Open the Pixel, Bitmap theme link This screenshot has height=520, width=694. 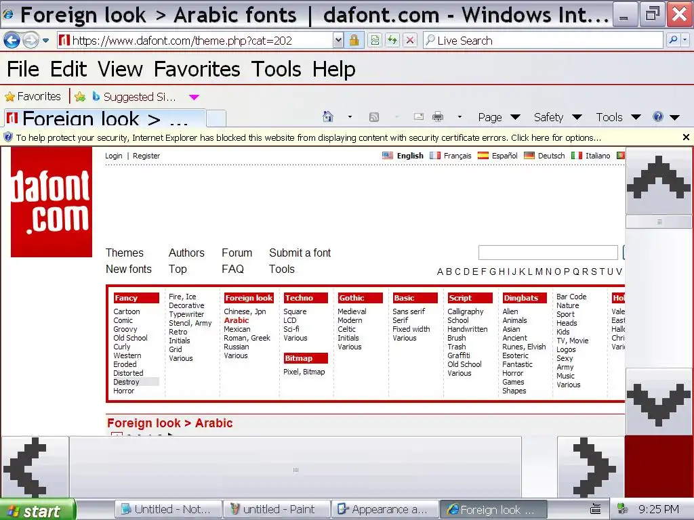(x=304, y=372)
